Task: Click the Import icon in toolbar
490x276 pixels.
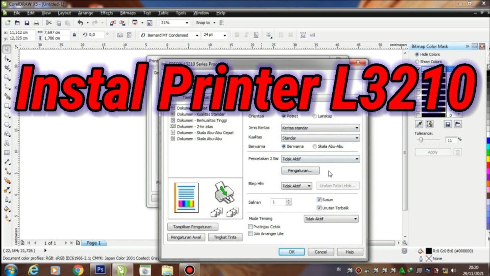Action: click(x=113, y=23)
